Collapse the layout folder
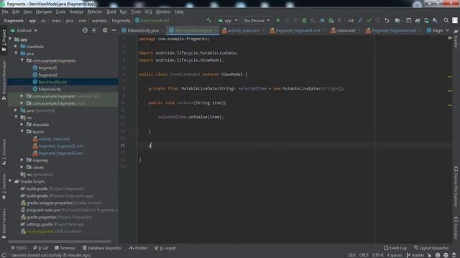 [22, 131]
